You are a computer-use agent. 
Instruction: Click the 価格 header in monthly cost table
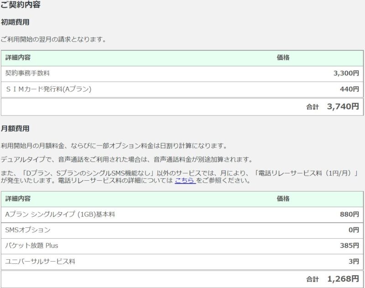point(283,199)
